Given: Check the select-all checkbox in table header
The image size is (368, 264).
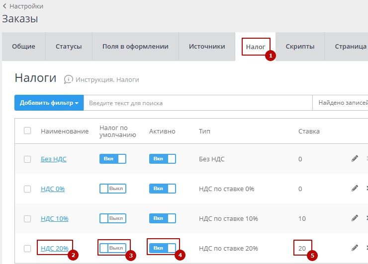Looking at the screenshot, I should click(27, 131).
